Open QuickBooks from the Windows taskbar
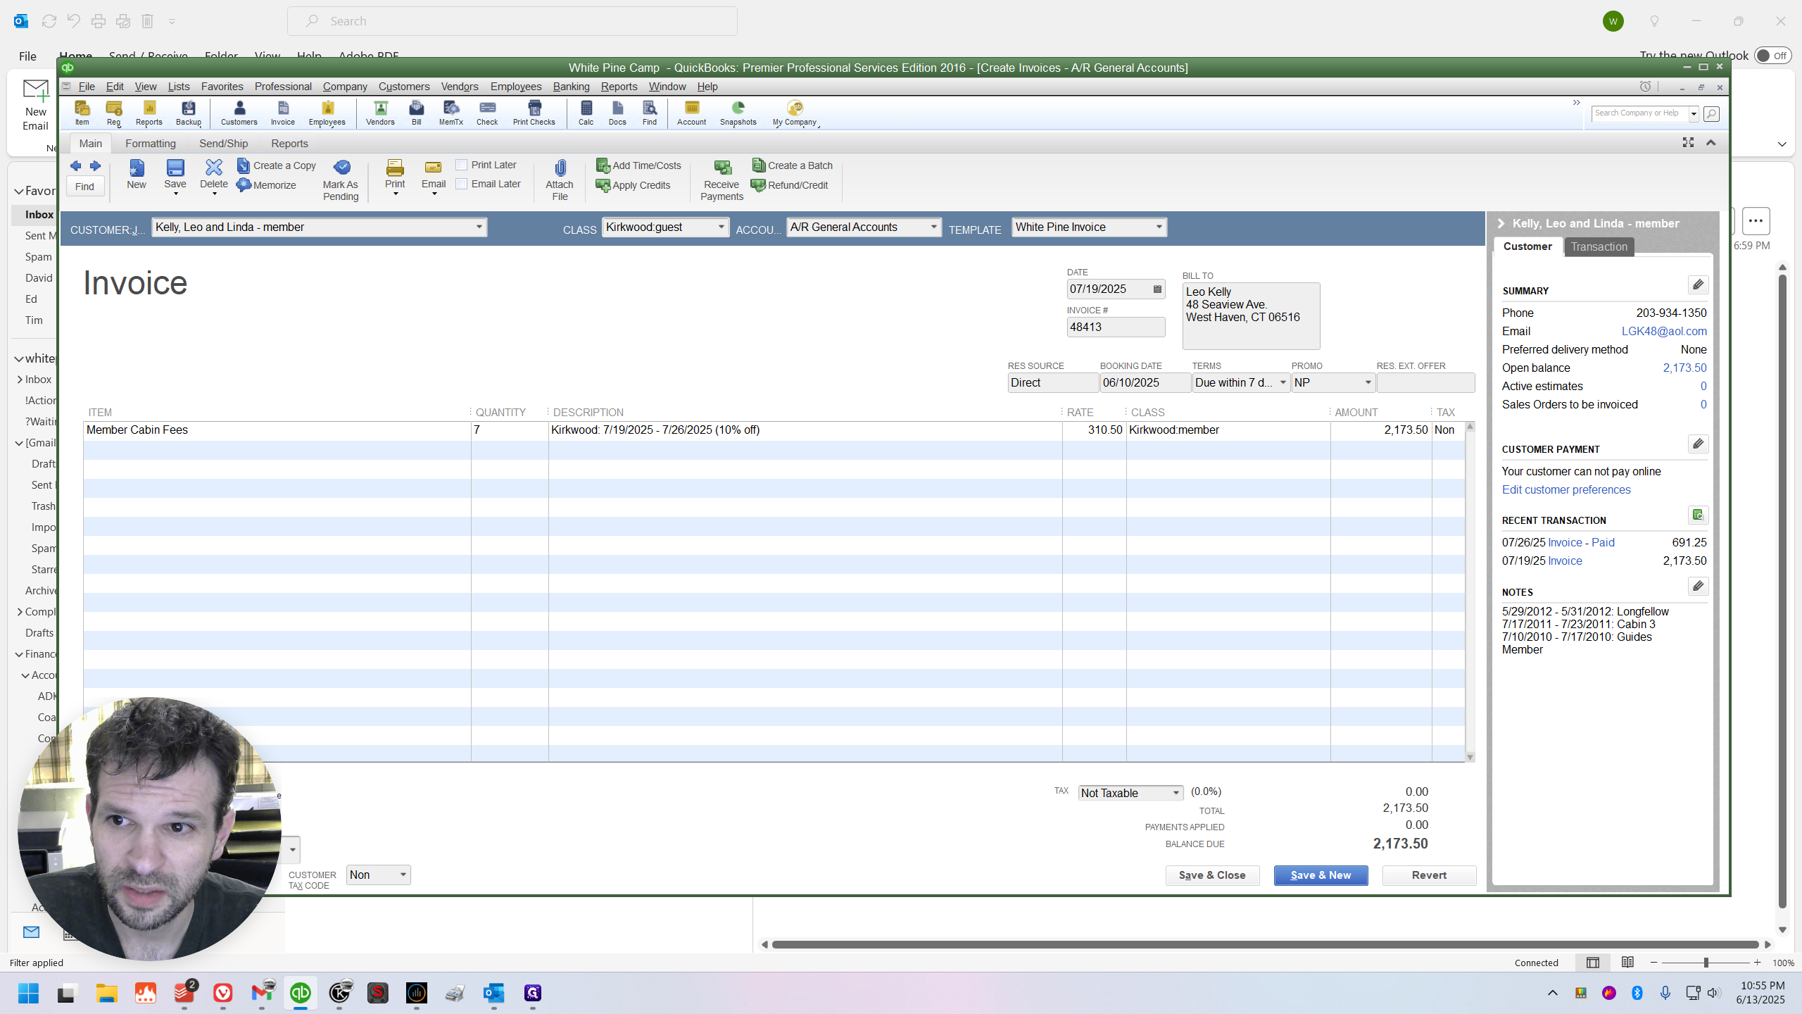 tap(301, 993)
